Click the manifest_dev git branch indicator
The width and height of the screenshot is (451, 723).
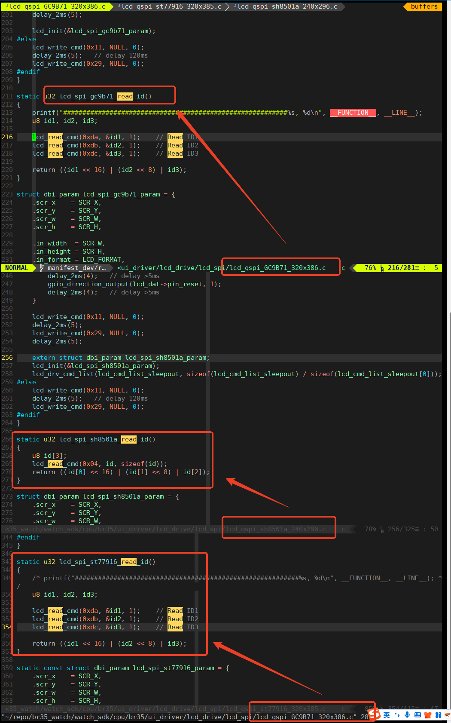click(73, 268)
